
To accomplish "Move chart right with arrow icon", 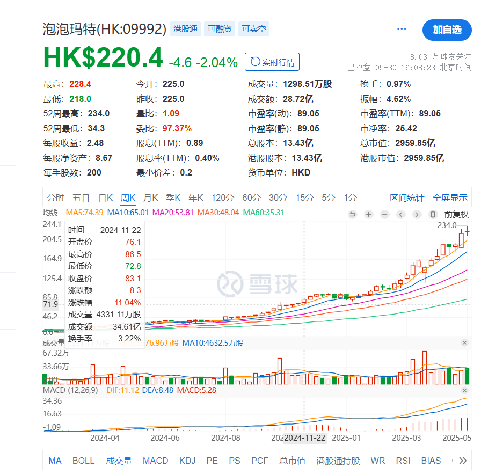I will click(x=417, y=214).
